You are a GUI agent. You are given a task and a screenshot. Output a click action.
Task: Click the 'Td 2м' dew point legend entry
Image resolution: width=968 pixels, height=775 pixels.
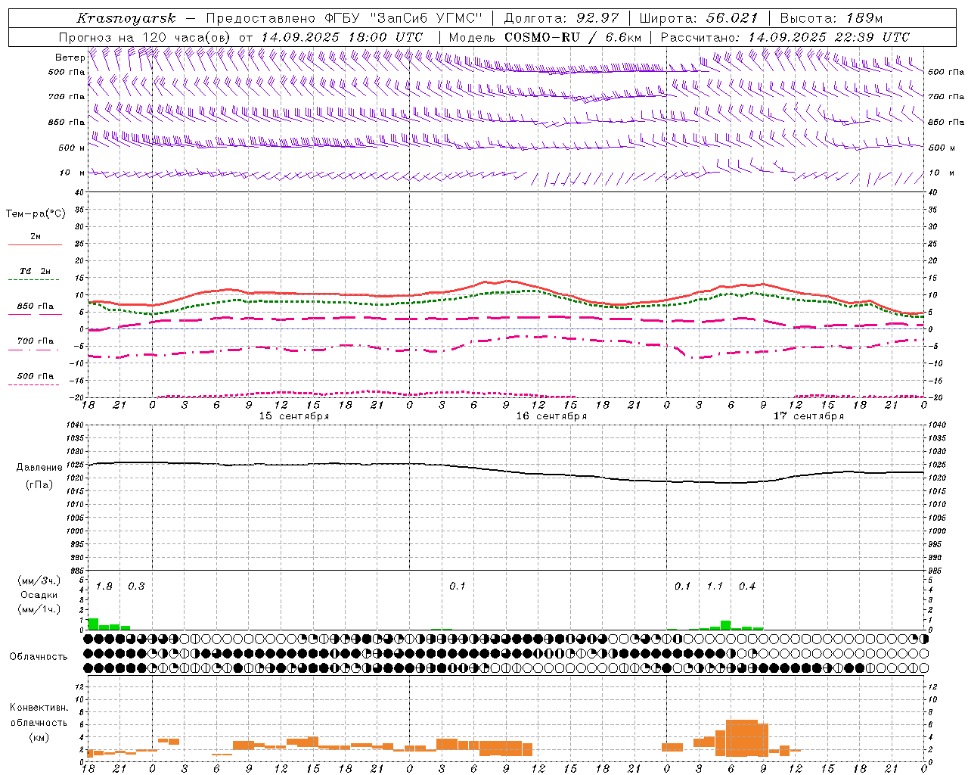[35, 271]
